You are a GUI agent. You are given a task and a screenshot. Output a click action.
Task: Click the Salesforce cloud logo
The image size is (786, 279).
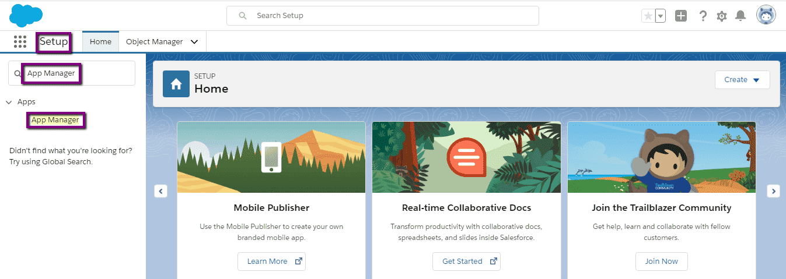pos(26,15)
